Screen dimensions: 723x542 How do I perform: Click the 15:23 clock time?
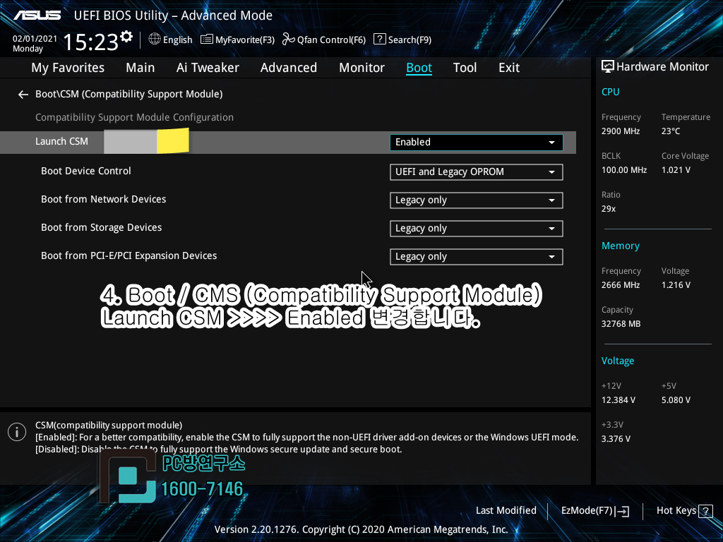(x=91, y=42)
